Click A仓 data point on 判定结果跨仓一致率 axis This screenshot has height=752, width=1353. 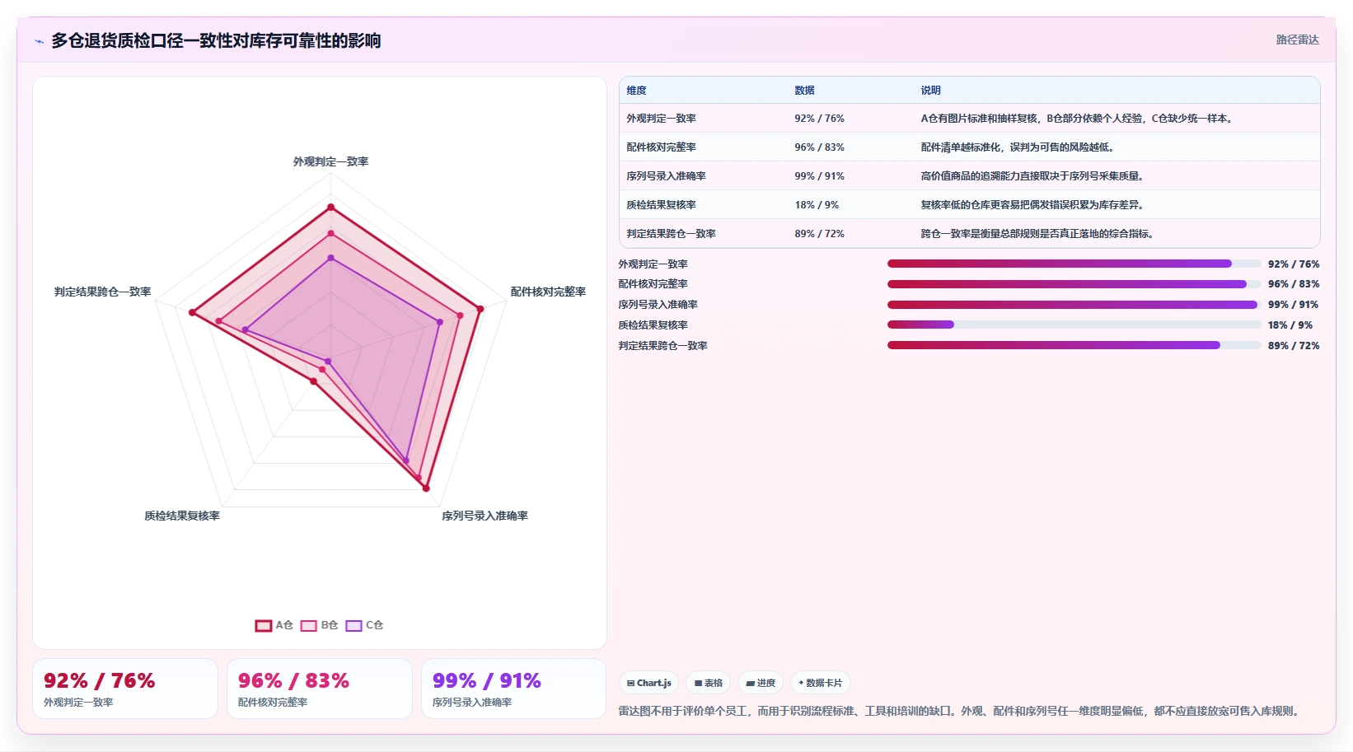click(x=192, y=312)
